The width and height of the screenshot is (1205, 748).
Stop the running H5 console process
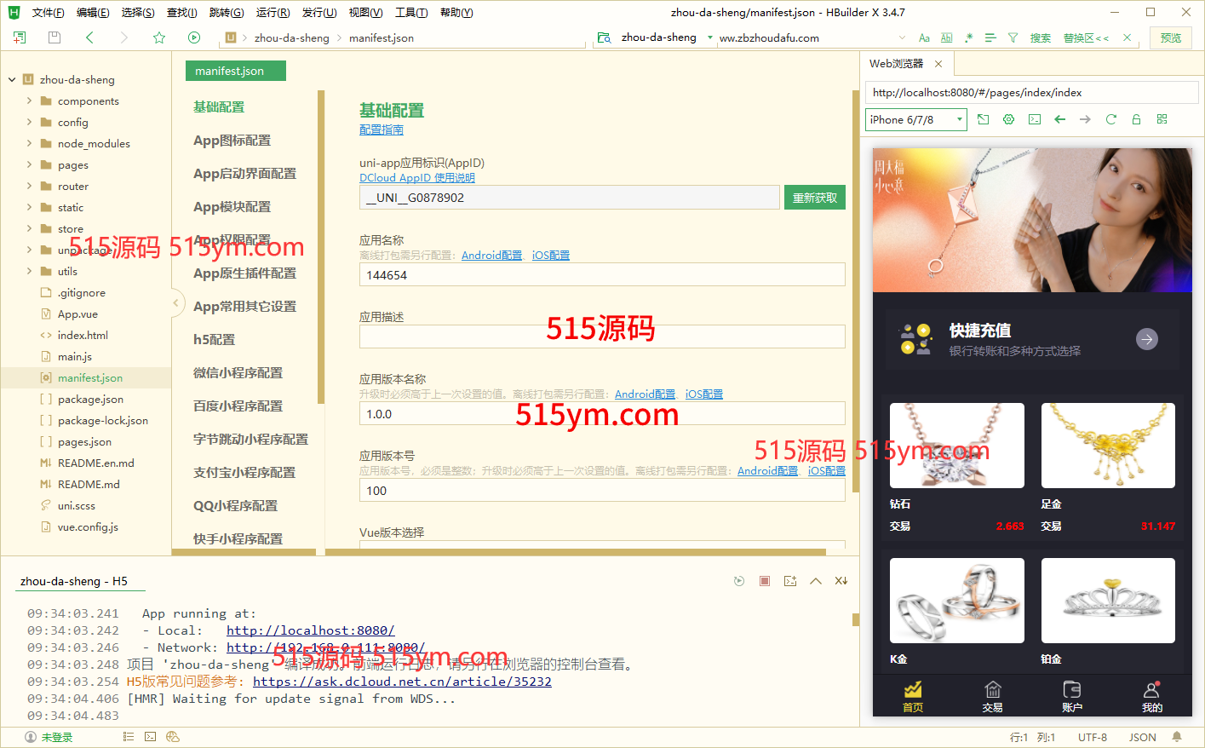tap(765, 581)
